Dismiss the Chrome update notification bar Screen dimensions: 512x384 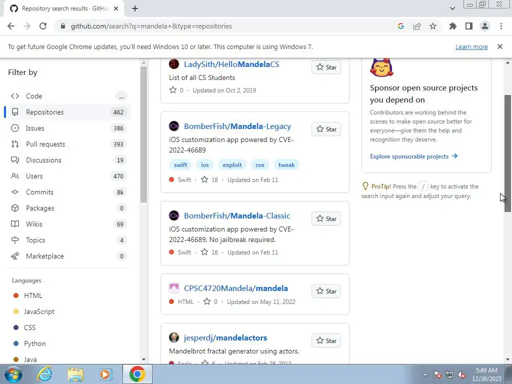[x=500, y=46]
